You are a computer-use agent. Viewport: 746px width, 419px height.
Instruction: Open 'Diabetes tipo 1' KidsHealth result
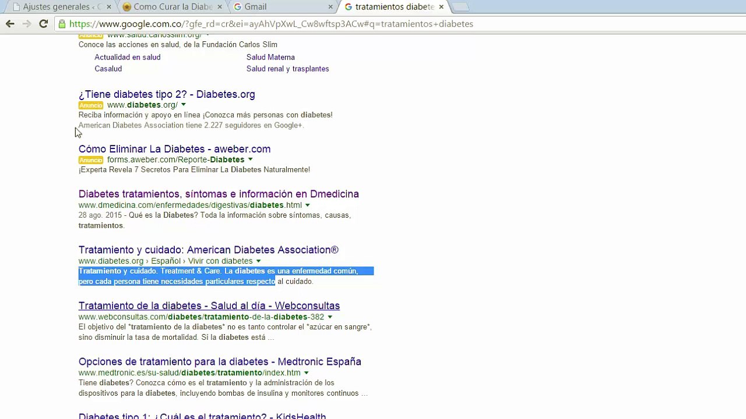pos(202,416)
